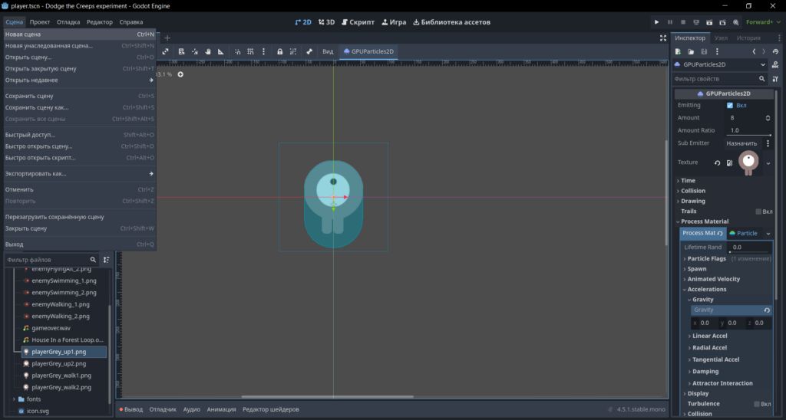Run the project with the play icon
This screenshot has width=786, height=420.
[x=656, y=22]
